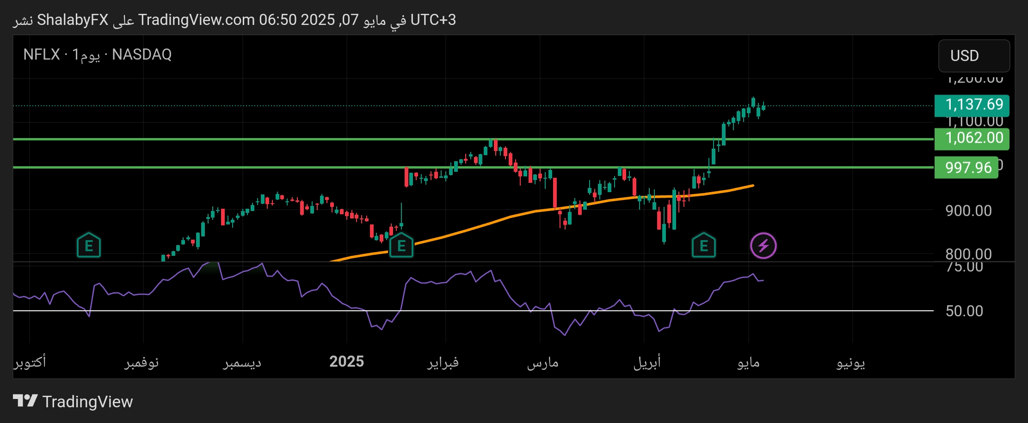Click the NASDAQ exchange label
The height and width of the screenshot is (423, 1028).
142,54
